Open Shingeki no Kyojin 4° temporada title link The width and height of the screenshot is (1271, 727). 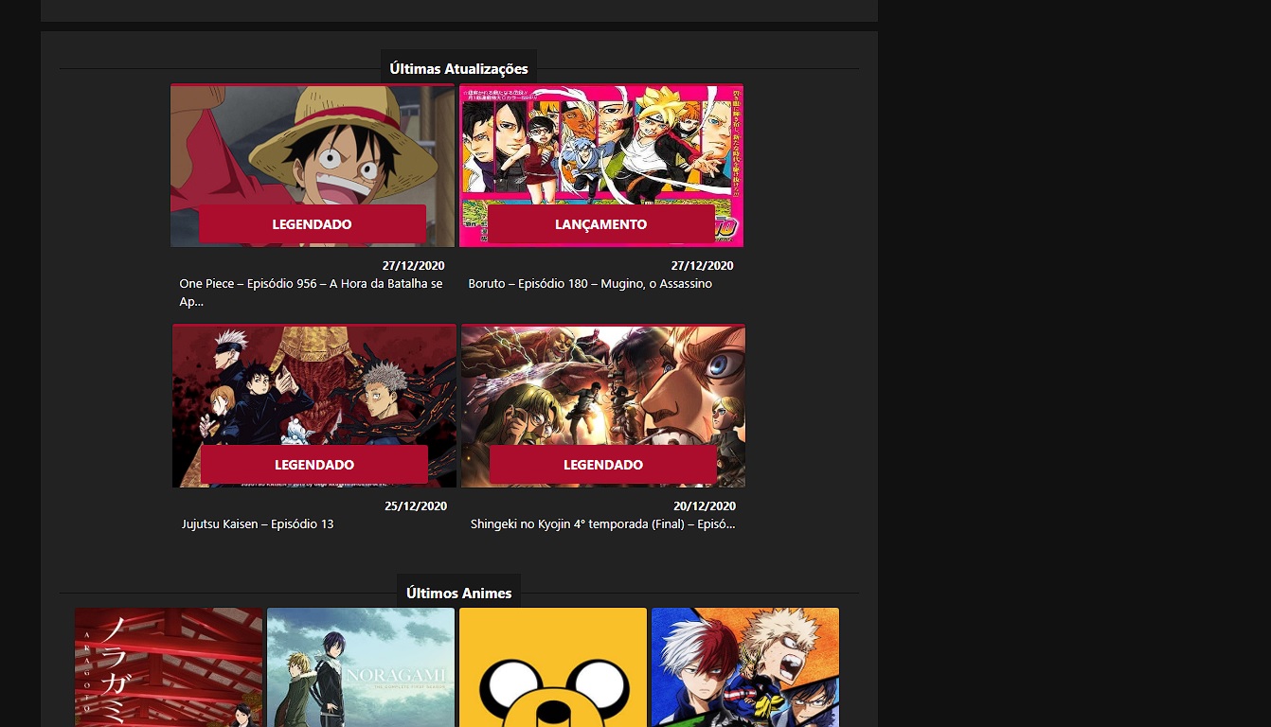point(602,524)
